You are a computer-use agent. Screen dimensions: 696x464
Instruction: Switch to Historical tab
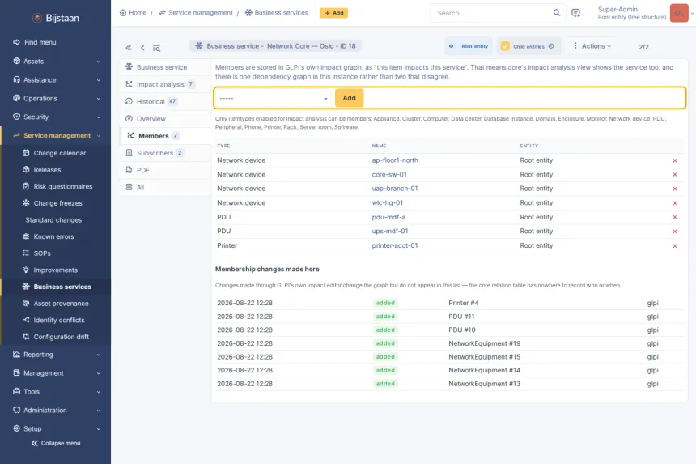point(165,102)
